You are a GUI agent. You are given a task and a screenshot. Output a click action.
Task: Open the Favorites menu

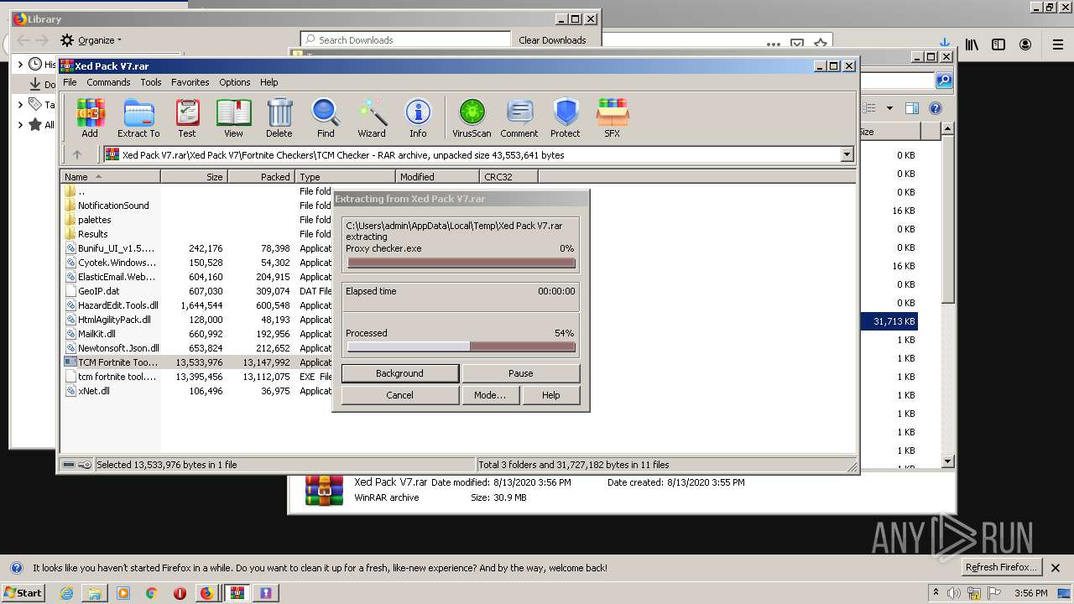[x=190, y=82]
